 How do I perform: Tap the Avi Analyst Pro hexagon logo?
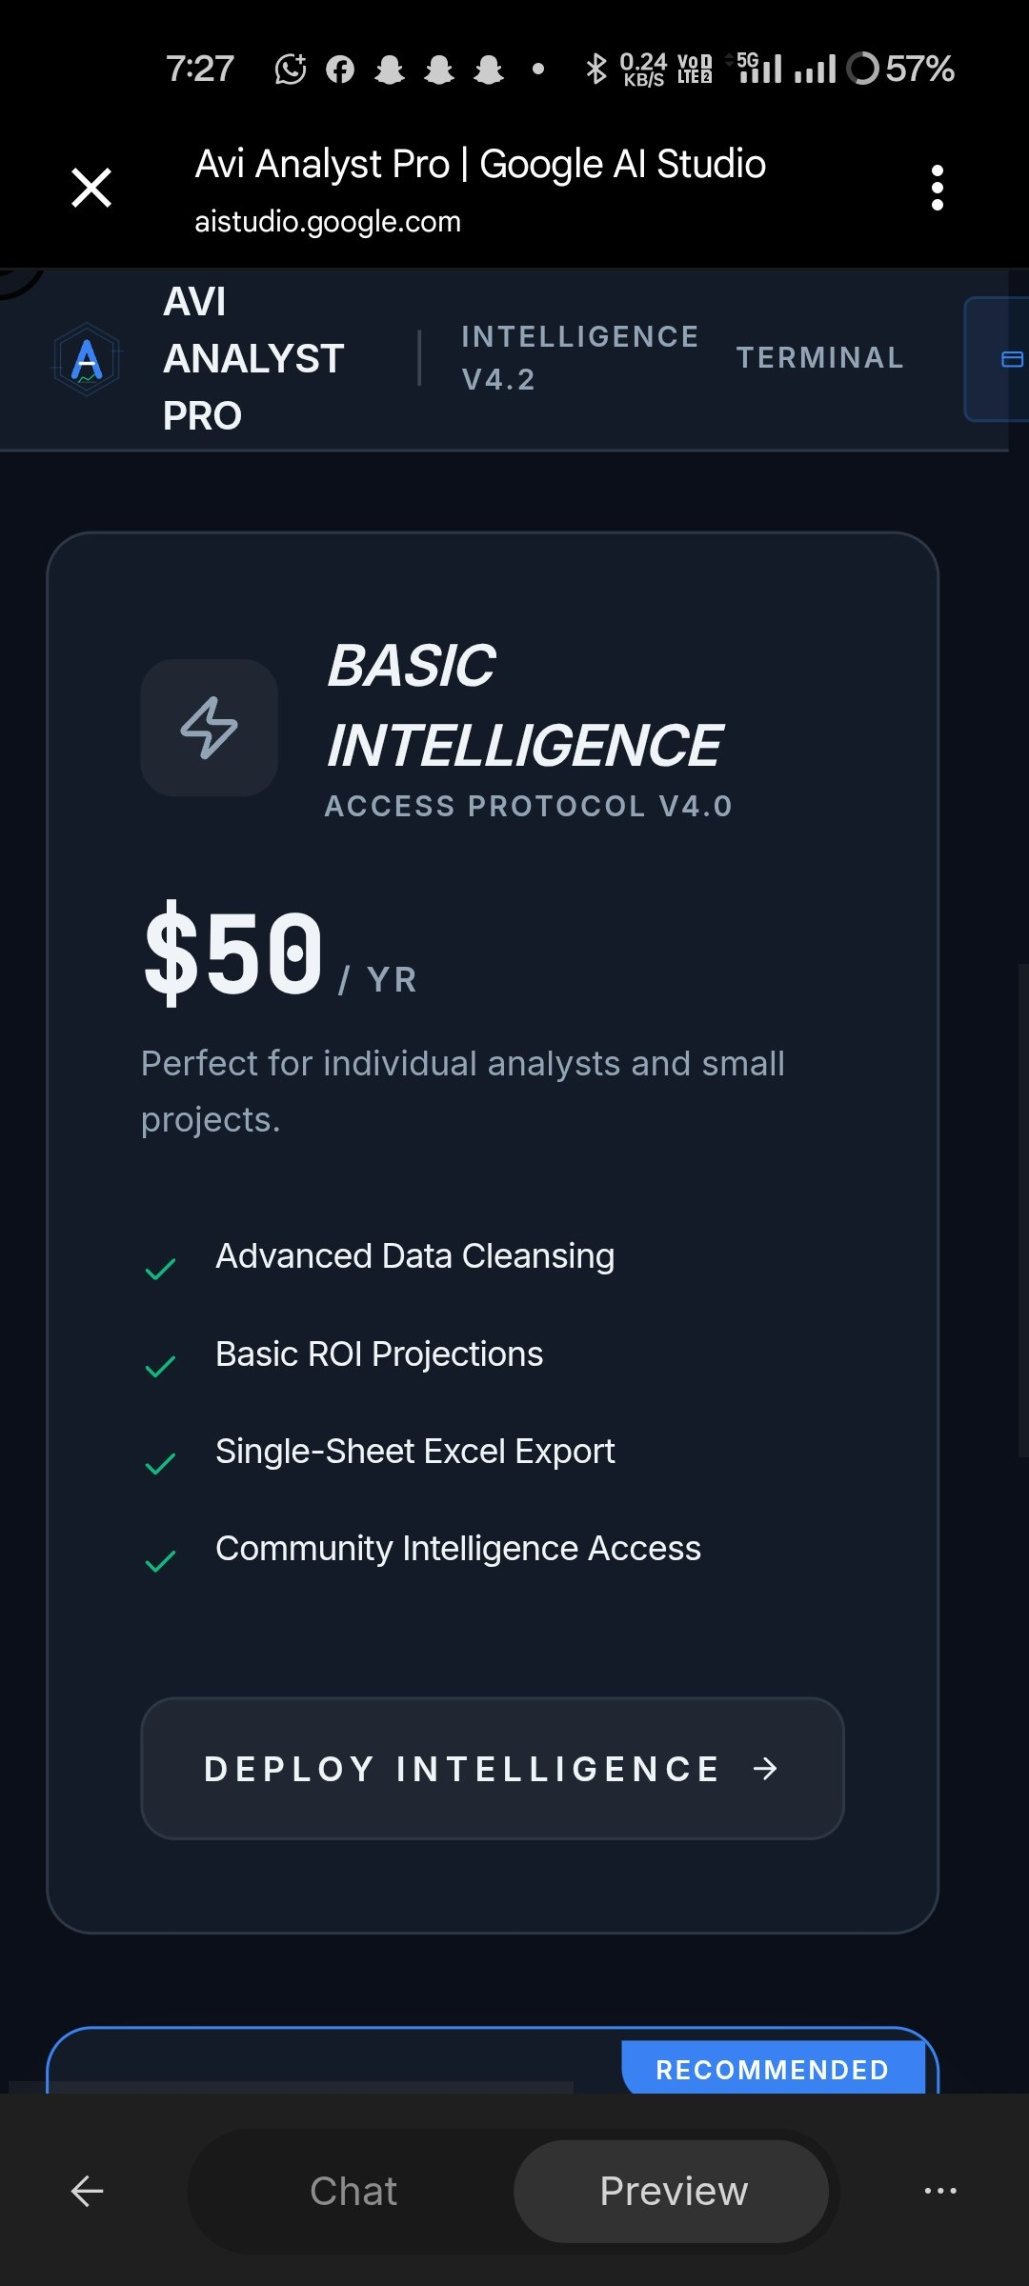click(87, 360)
